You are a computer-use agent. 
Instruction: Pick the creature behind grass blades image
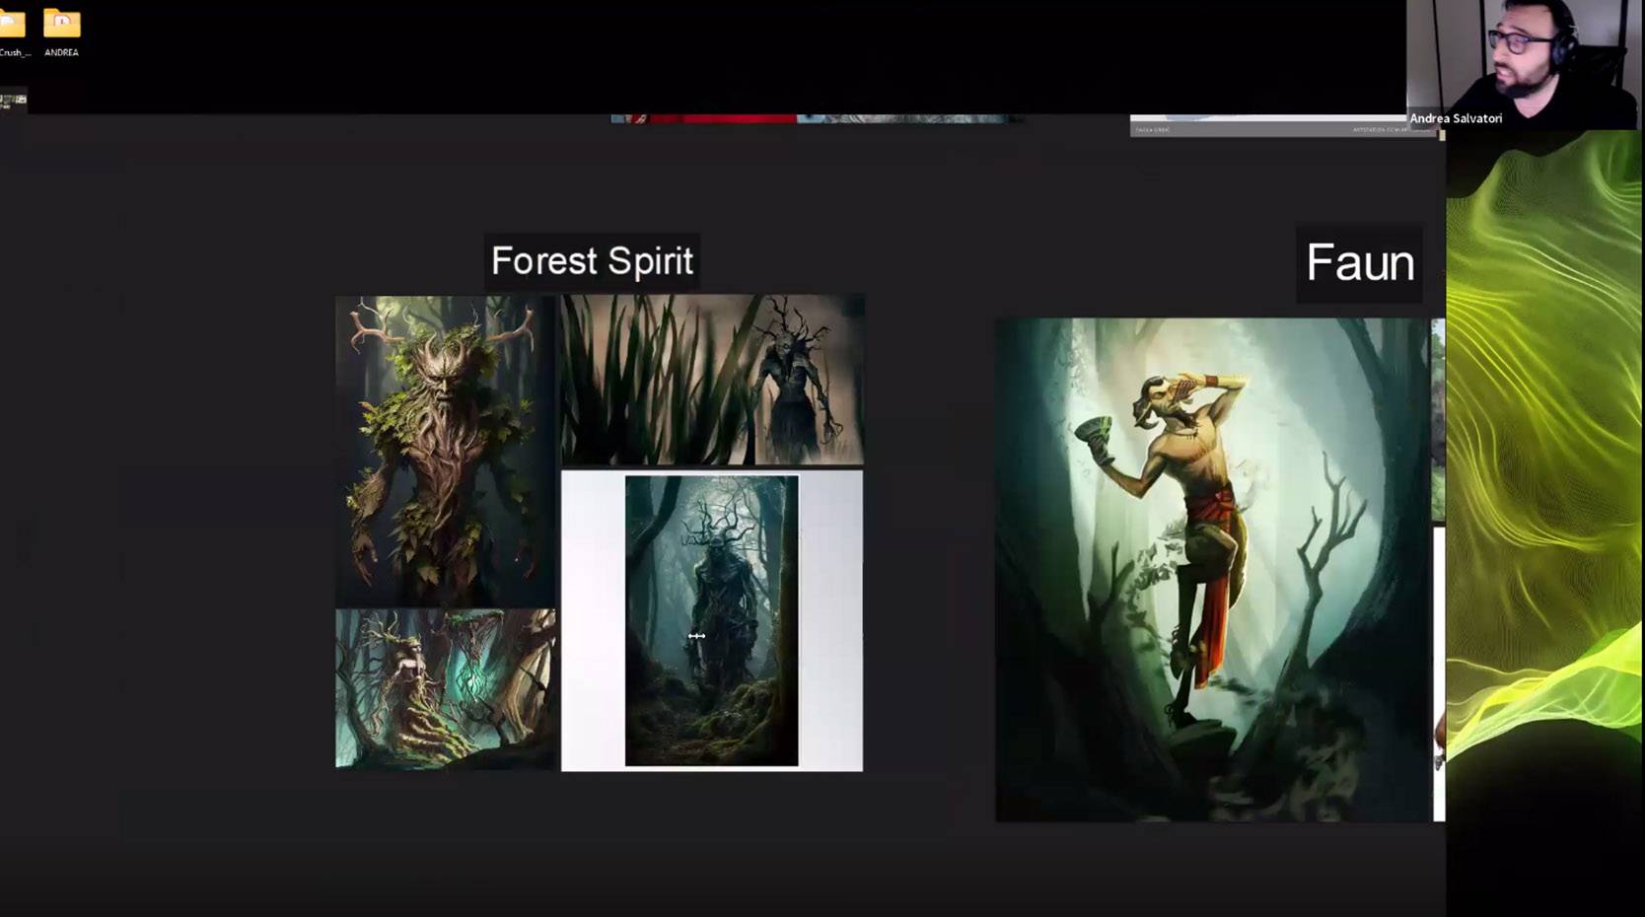[x=712, y=379]
